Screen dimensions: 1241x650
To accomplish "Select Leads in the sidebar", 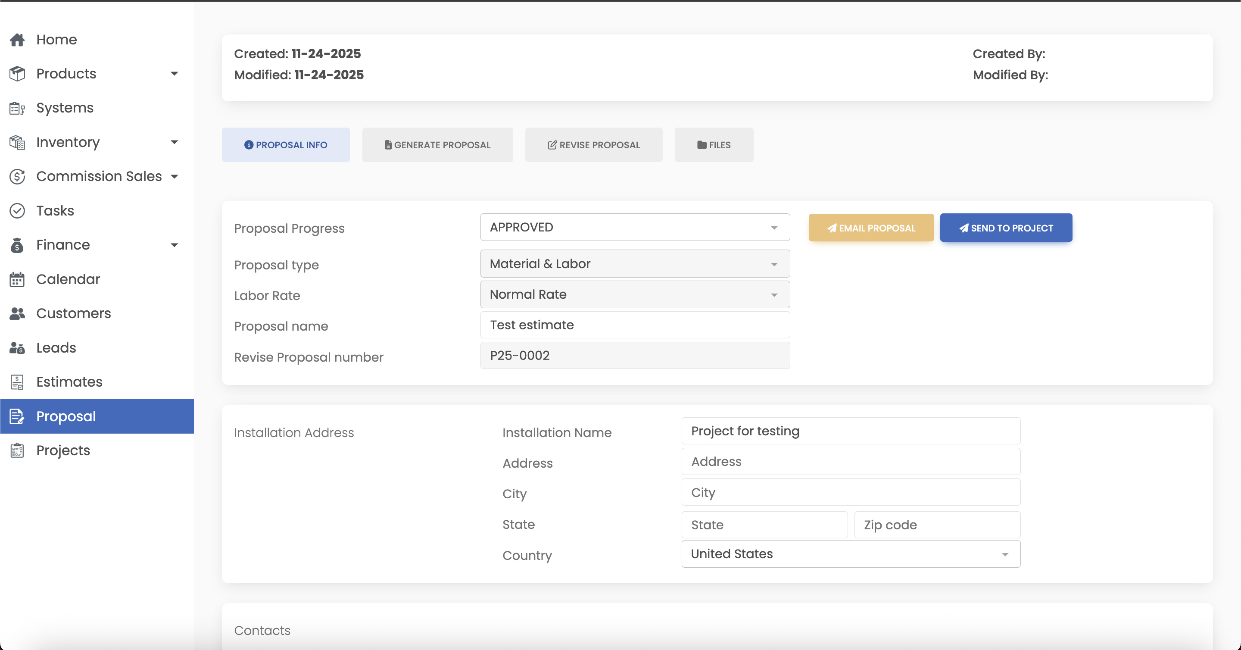I will (x=17, y=347).
